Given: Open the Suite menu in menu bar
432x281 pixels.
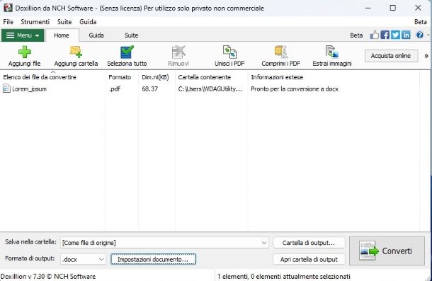Looking at the screenshot, I should [x=64, y=22].
